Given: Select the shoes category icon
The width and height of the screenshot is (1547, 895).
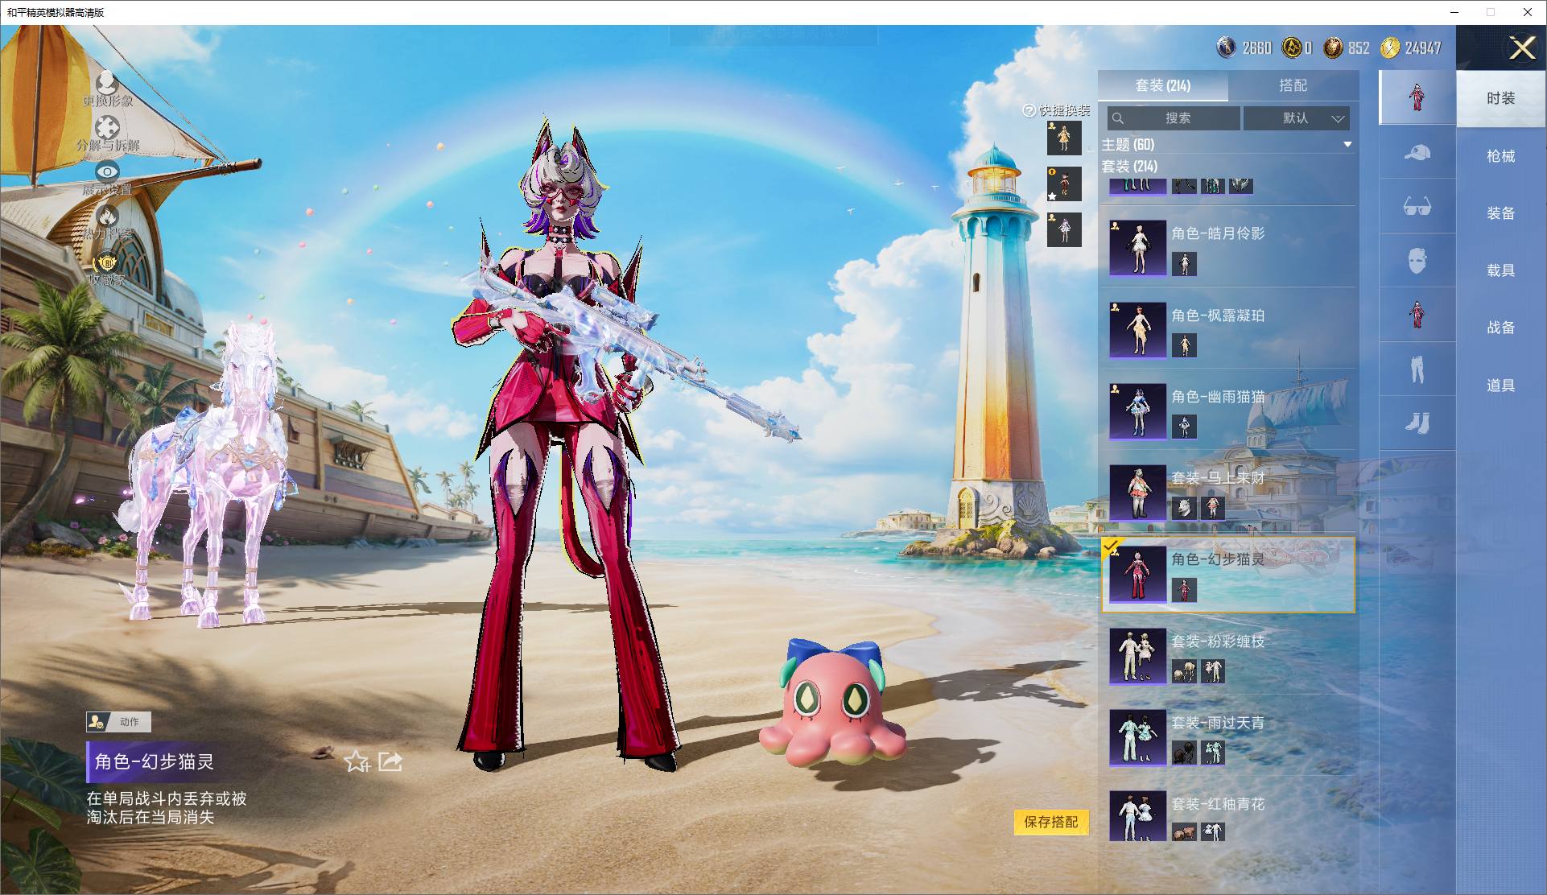Looking at the screenshot, I should click(1417, 423).
